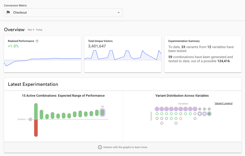This screenshot has width=245, height=156.
Task: Open the Variant Legend link
Action: 223,103
